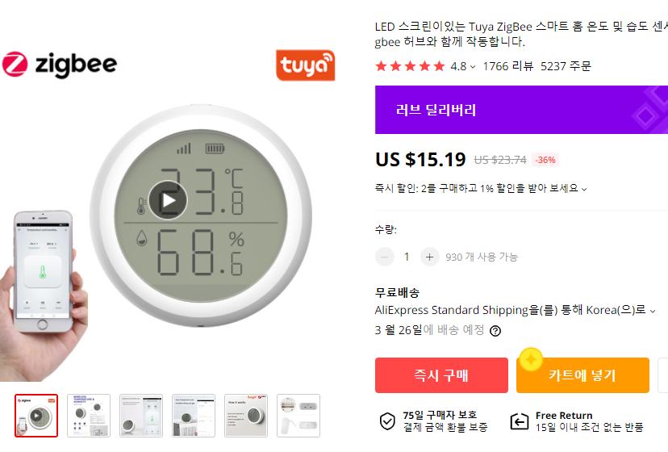Click the Tuya logo badge
This screenshot has width=668, height=452.
[x=306, y=65]
